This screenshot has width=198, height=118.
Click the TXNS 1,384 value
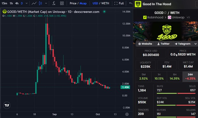pyautogui.click(x=142, y=90)
